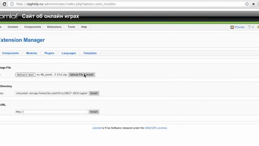Click Install next to URL field

coord(94,112)
